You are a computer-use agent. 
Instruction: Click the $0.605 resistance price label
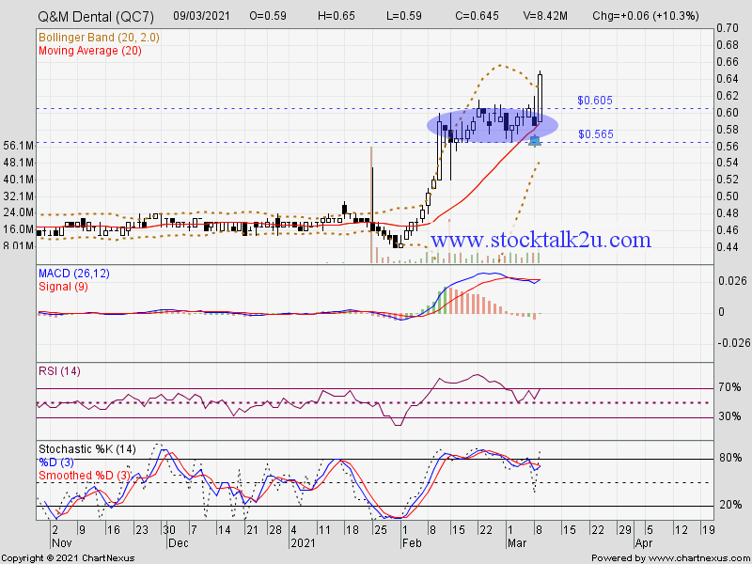[595, 100]
